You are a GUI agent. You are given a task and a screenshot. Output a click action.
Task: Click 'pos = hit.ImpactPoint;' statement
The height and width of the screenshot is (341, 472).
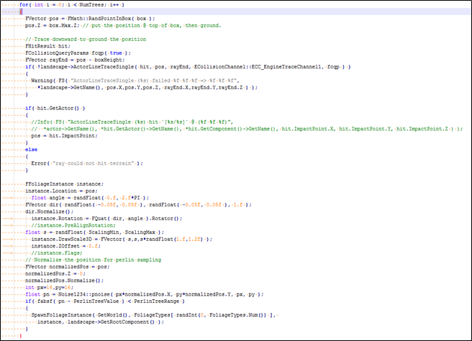[x=65, y=136]
